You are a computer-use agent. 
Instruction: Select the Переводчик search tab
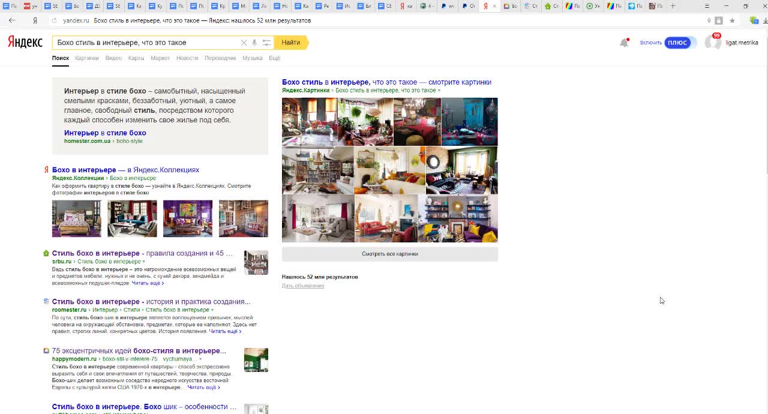tap(220, 58)
